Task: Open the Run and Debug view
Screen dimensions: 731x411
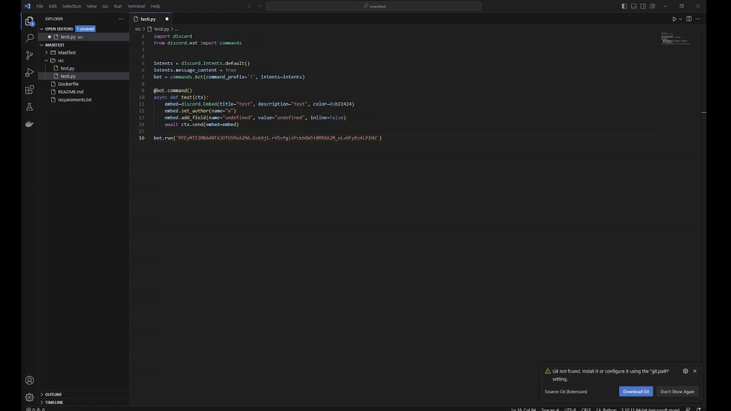Action: coord(30,72)
